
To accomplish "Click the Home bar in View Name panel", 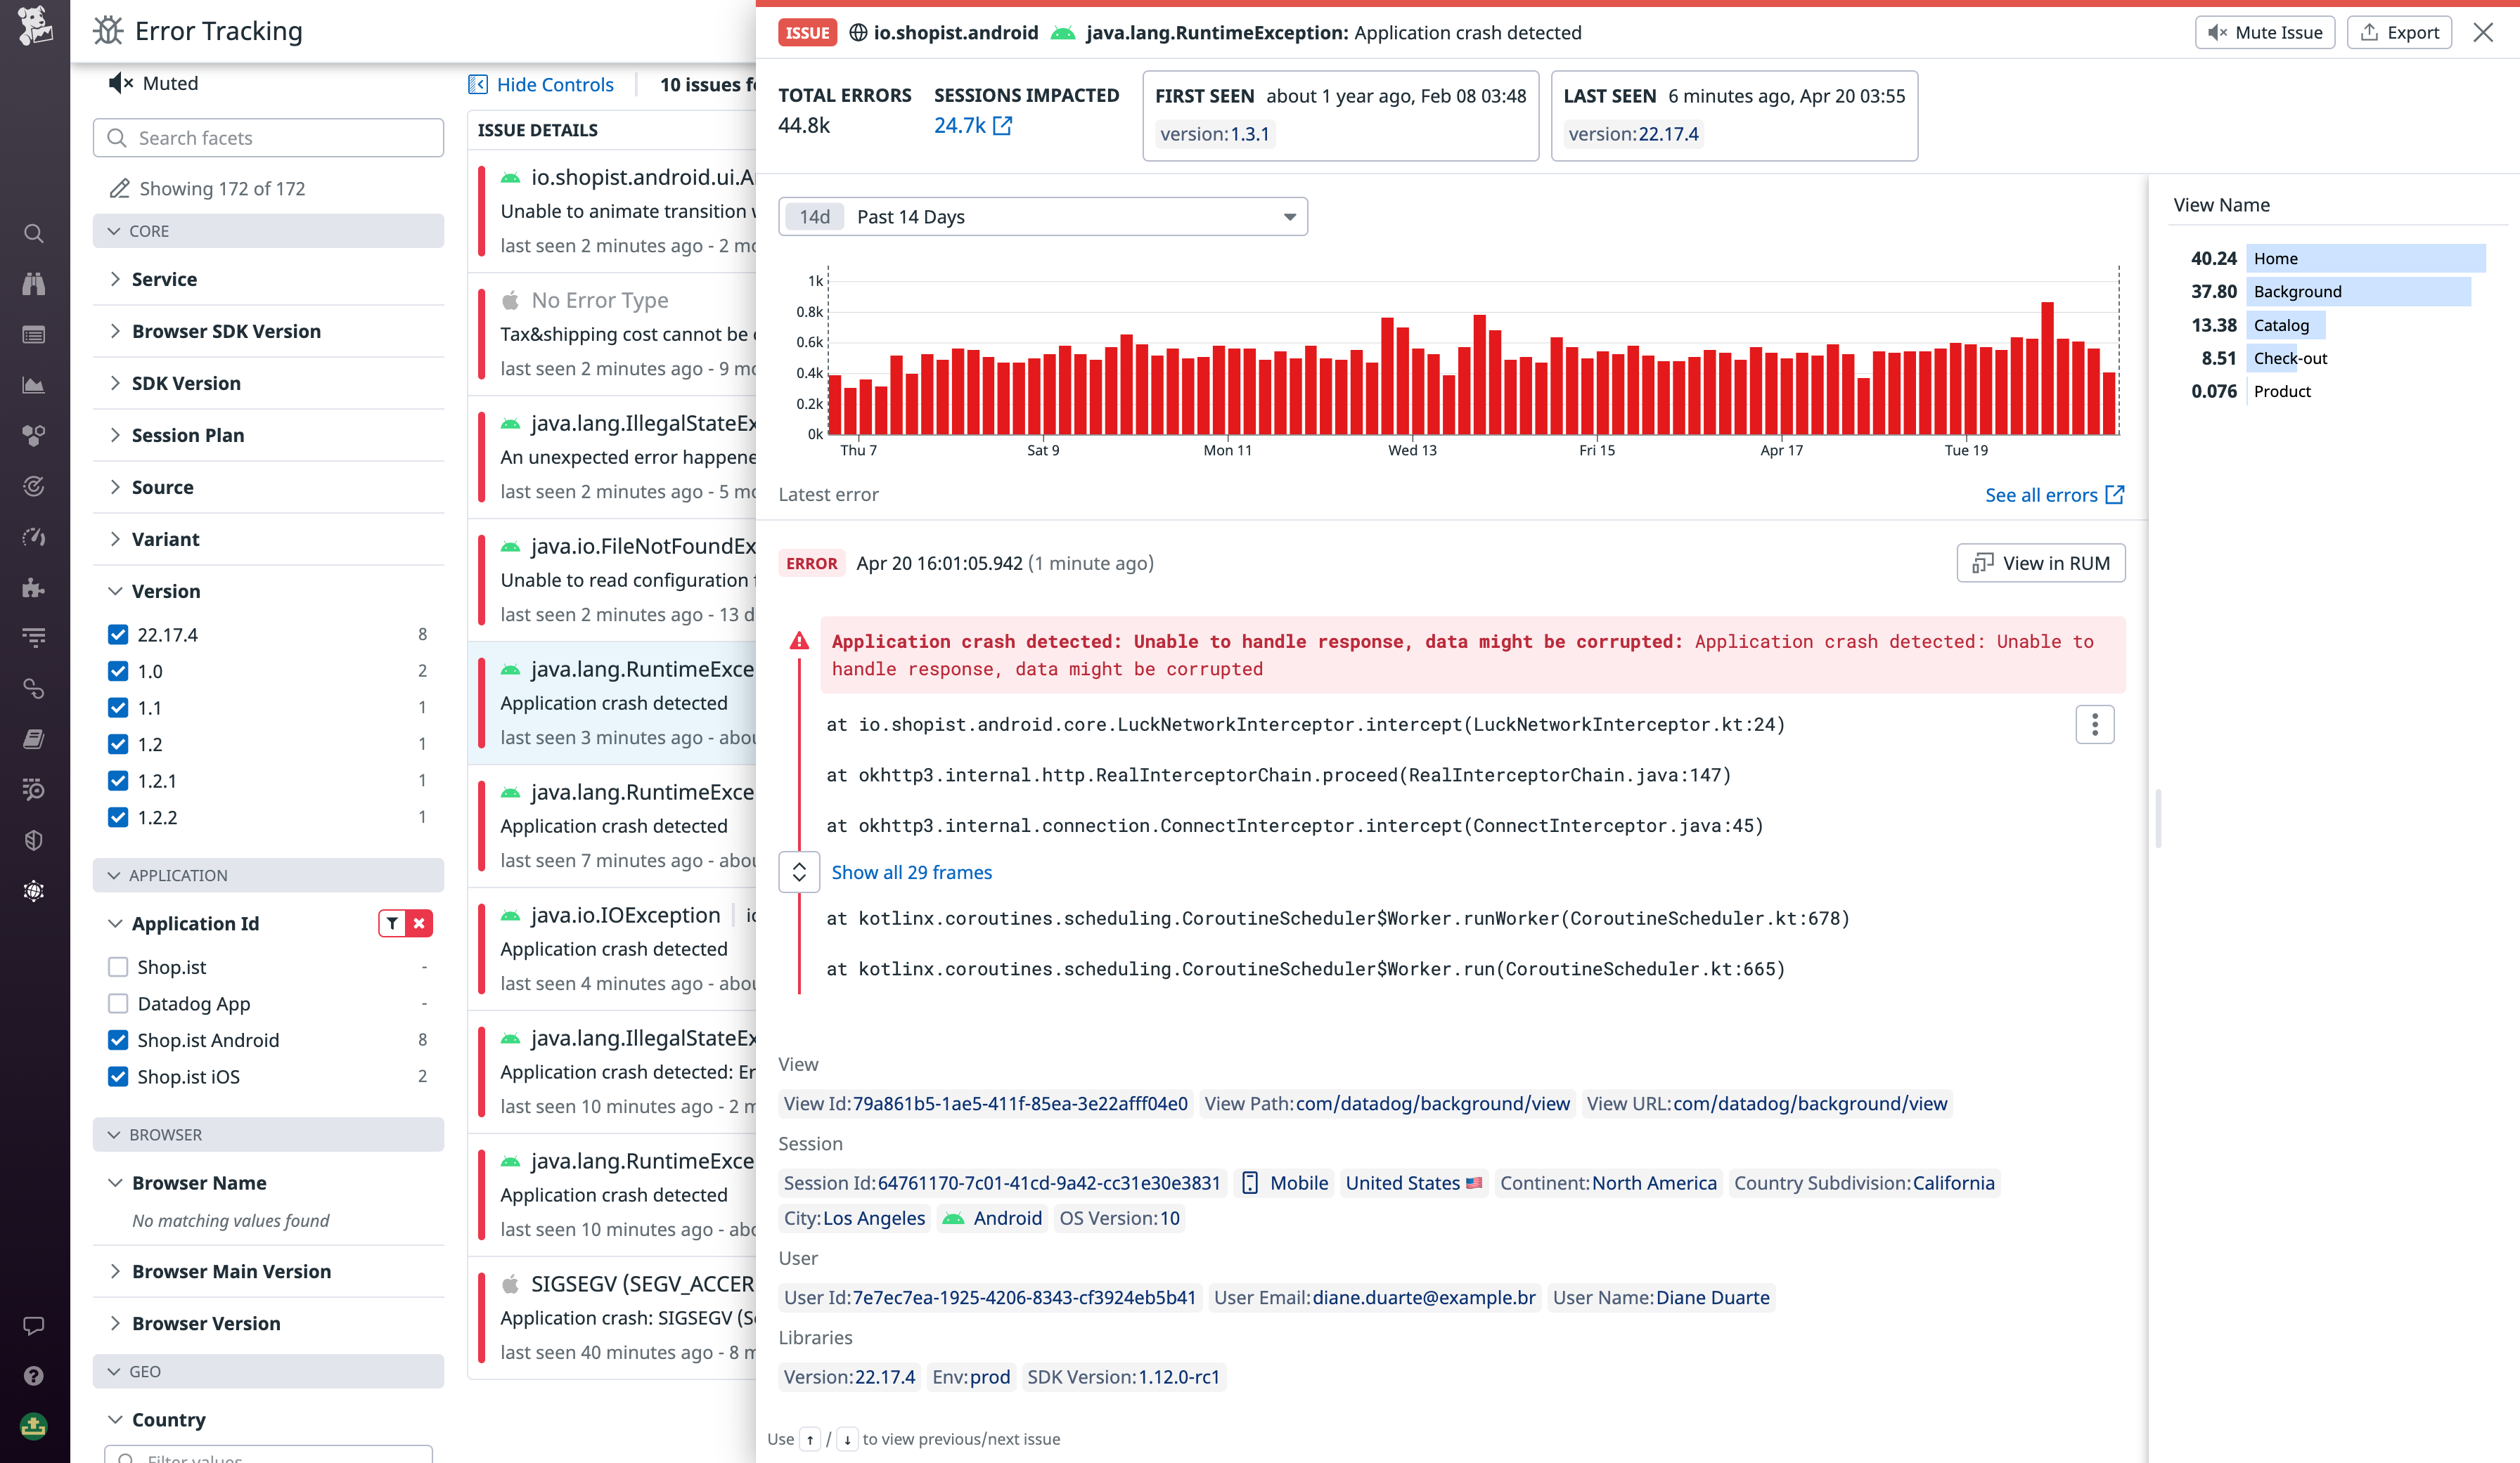I will [x=2366, y=258].
